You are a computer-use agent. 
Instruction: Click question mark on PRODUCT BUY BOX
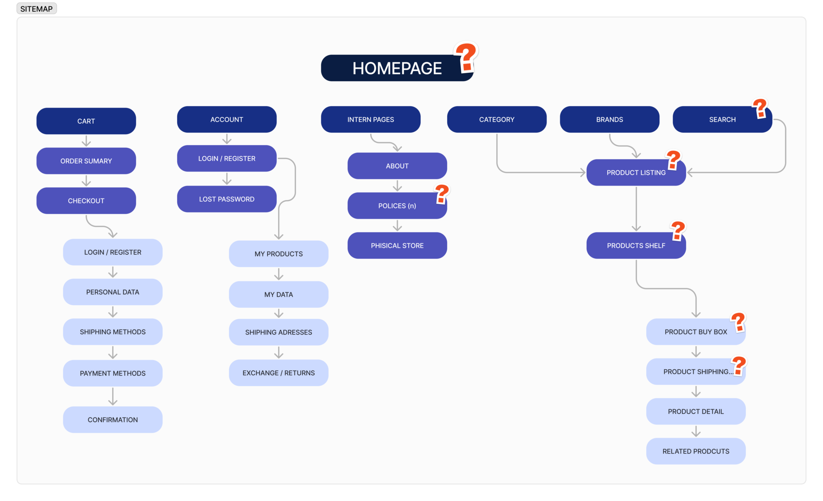pos(738,322)
